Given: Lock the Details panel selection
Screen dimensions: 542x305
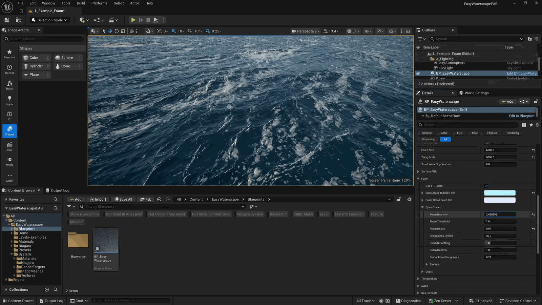Looking at the screenshot, I should tap(536, 102).
